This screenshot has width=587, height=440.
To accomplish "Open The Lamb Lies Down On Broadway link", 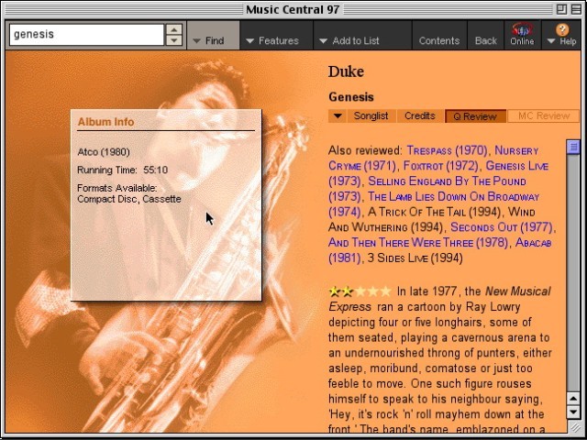I will (453, 196).
